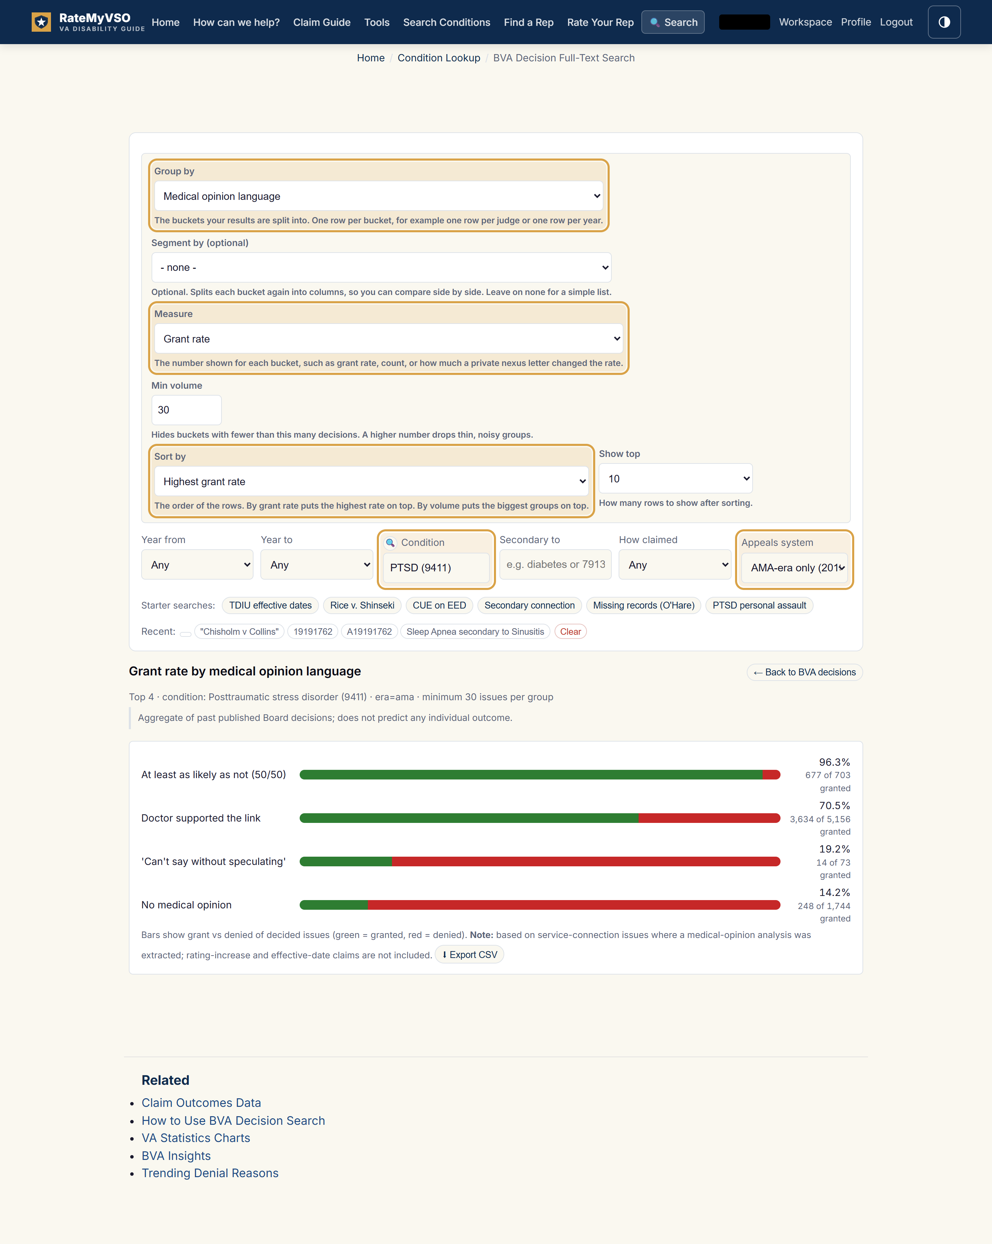
Task: Open VA Statistics Charts link
Action: pyautogui.click(x=196, y=1138)
